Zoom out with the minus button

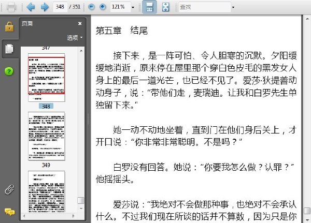[x=91, y=7]
